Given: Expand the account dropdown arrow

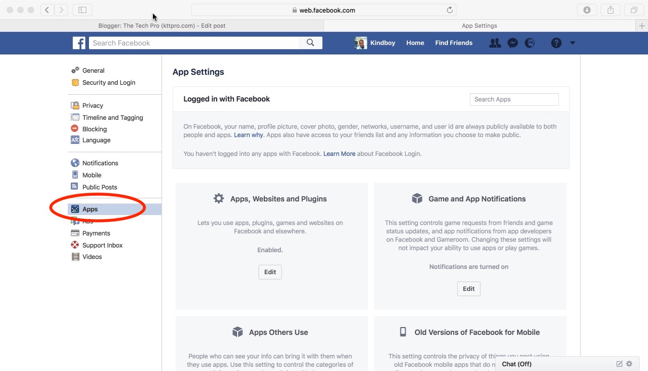Looking at the screenshot, I should (x=573, y=43).
